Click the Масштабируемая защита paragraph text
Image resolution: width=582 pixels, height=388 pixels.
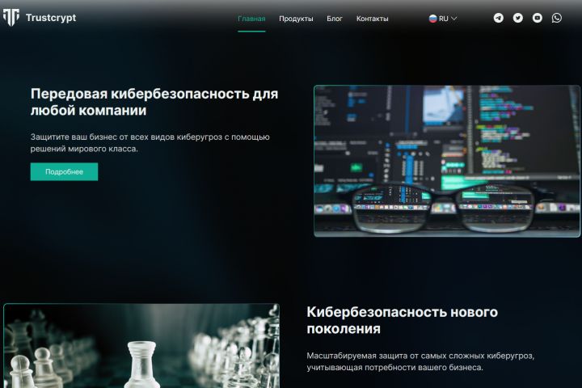click(420, 361)
